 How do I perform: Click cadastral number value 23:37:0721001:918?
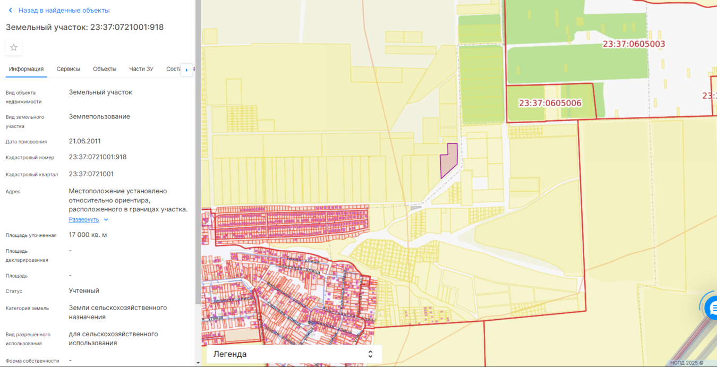[98, 157]
